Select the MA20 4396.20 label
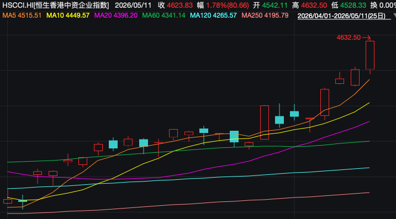 tap(116, 15)
